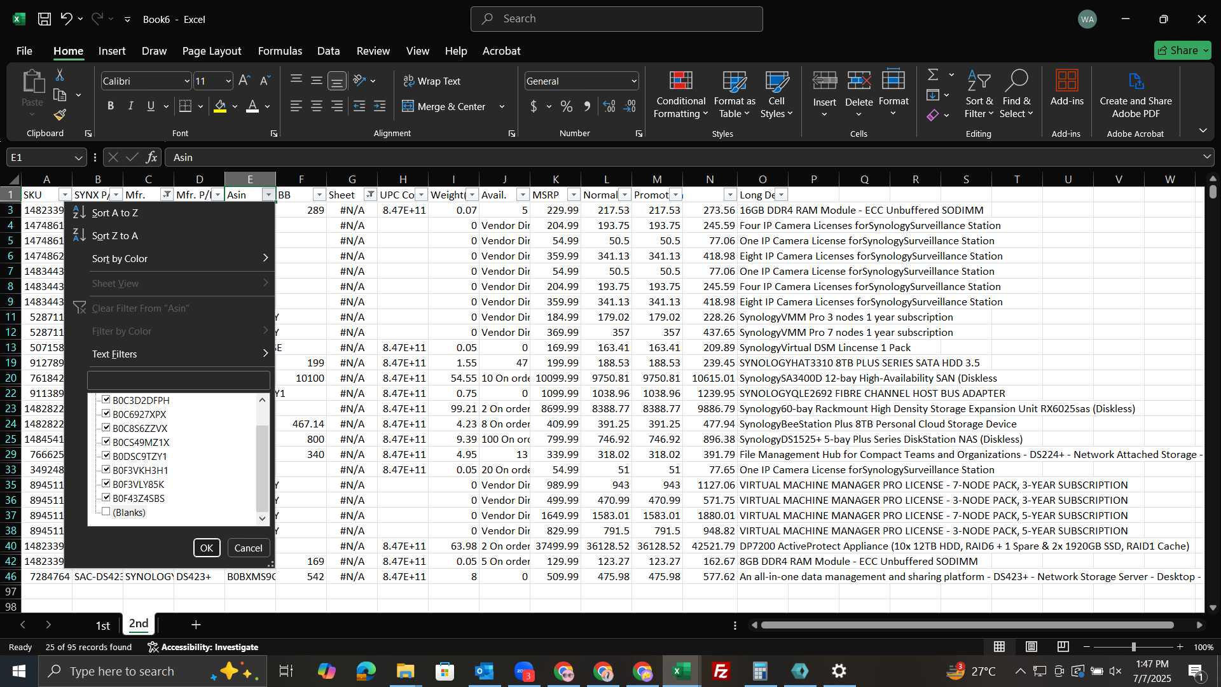Screen dimensions: 1221x687
Task: Open the Formulas ribbon tab
Action: pyautogui.click(x=280, y=51)
